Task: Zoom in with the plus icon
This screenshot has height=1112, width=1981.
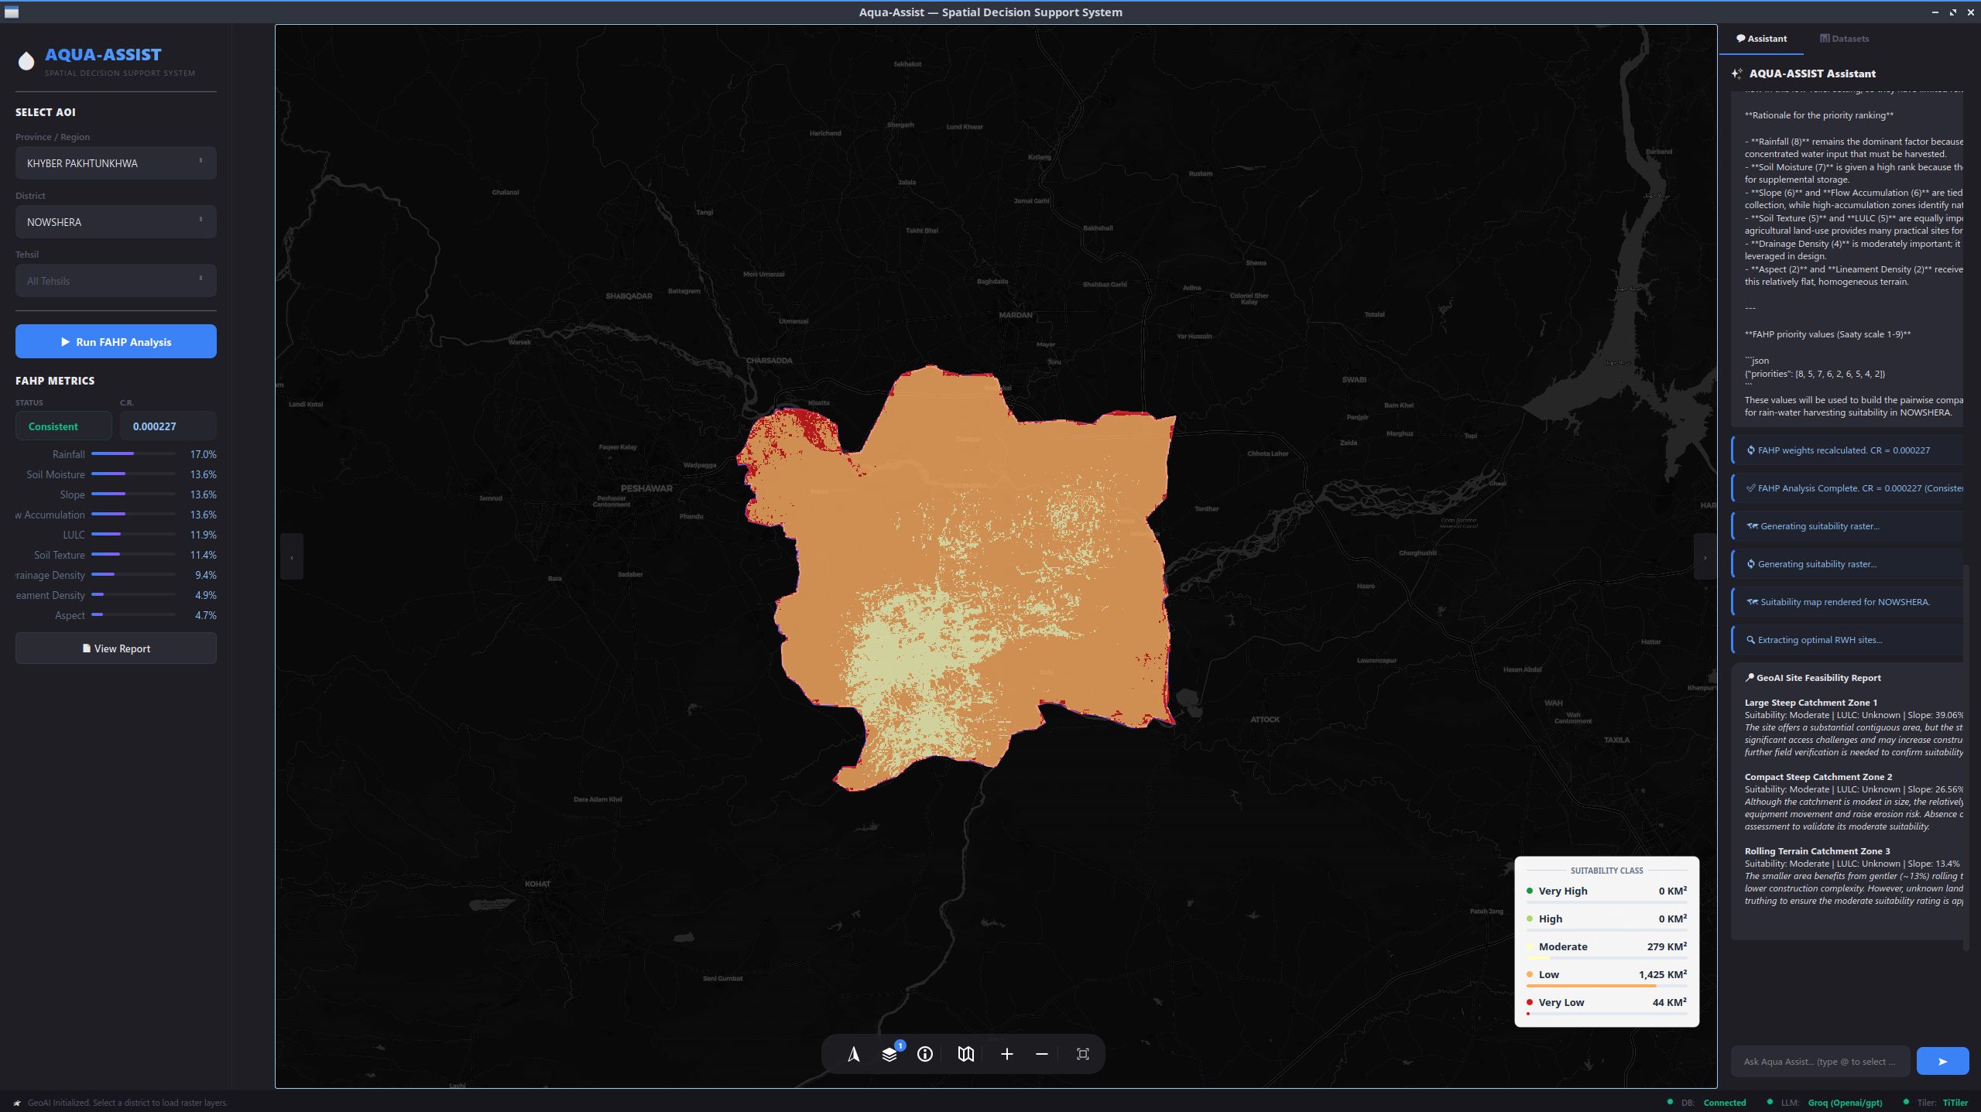Action: click(1006, 1054)
